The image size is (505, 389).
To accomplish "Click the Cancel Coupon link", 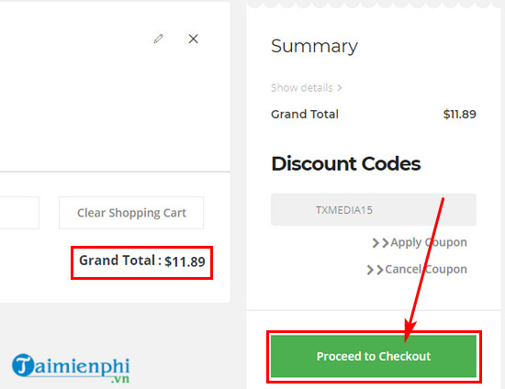I will coord(426,270).
